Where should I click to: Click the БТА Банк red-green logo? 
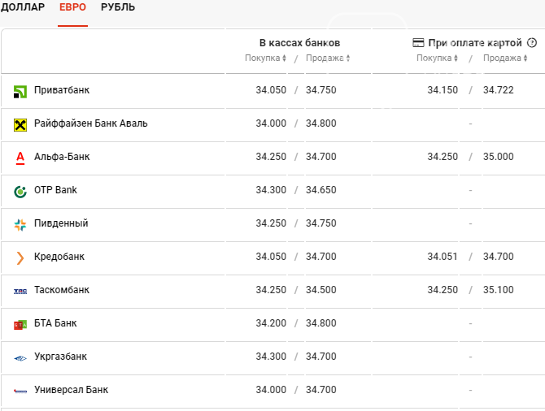[x=20, y=325]
